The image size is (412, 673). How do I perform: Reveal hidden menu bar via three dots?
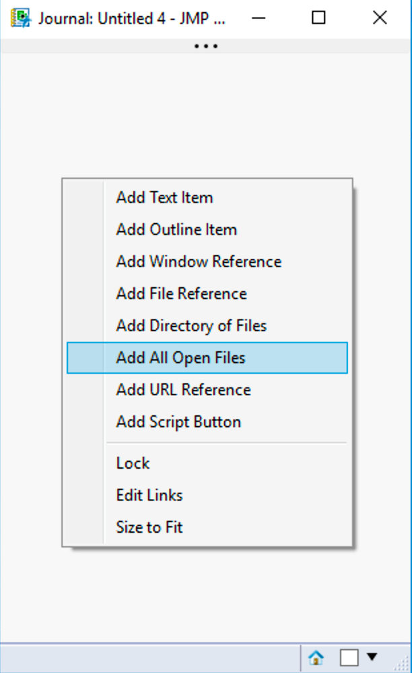click(206, 46)
